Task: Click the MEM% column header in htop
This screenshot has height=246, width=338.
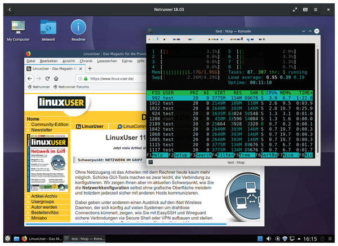Action: point(285,93)
